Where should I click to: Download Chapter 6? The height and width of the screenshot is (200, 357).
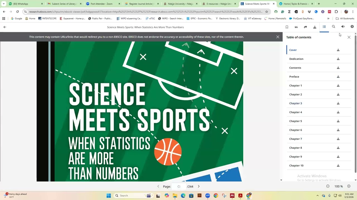[x=338, y=130]
